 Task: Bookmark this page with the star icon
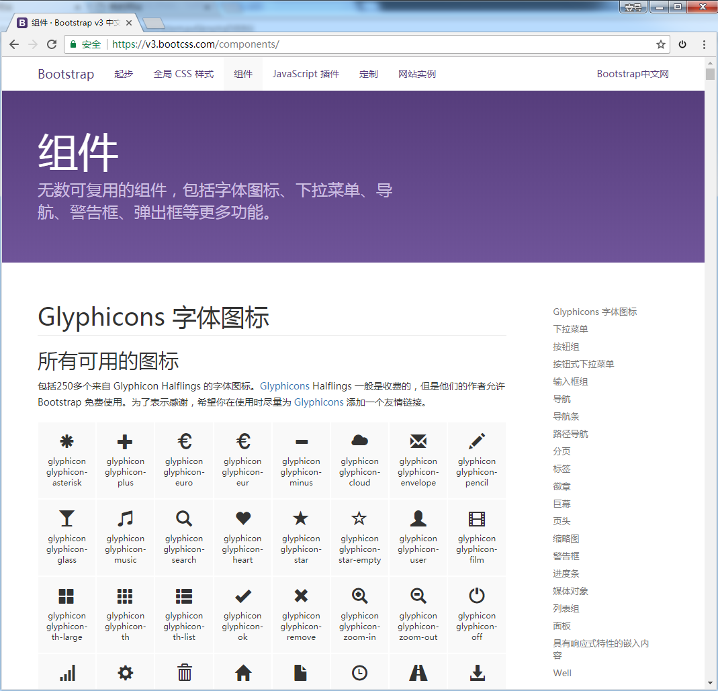pyautogui.click(x=660, y=44)
